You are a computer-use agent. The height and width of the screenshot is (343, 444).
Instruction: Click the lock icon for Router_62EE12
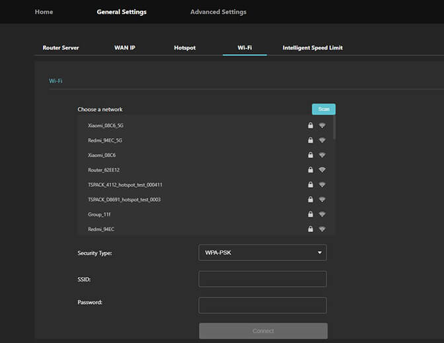pos(311,170)
